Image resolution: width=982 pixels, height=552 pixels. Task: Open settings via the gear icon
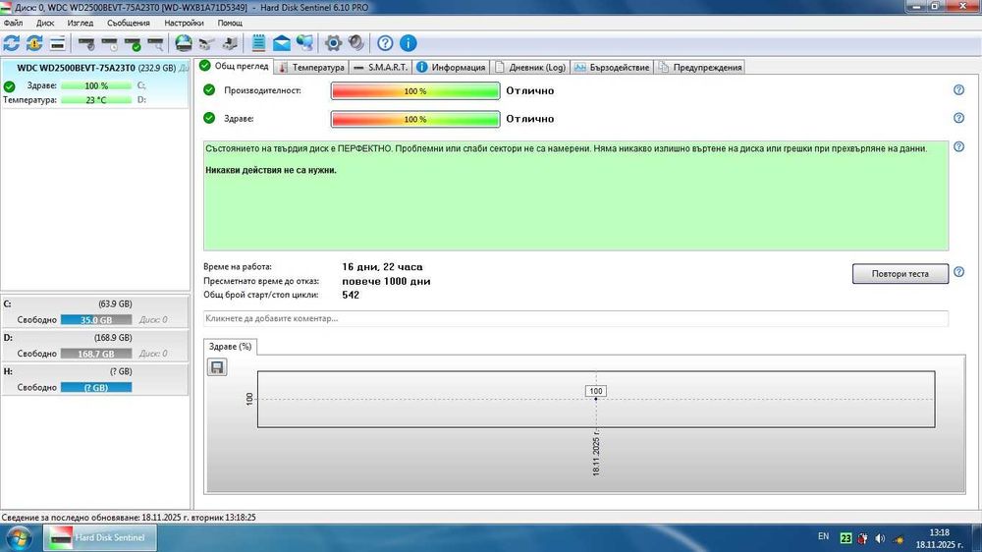(333, 43)
